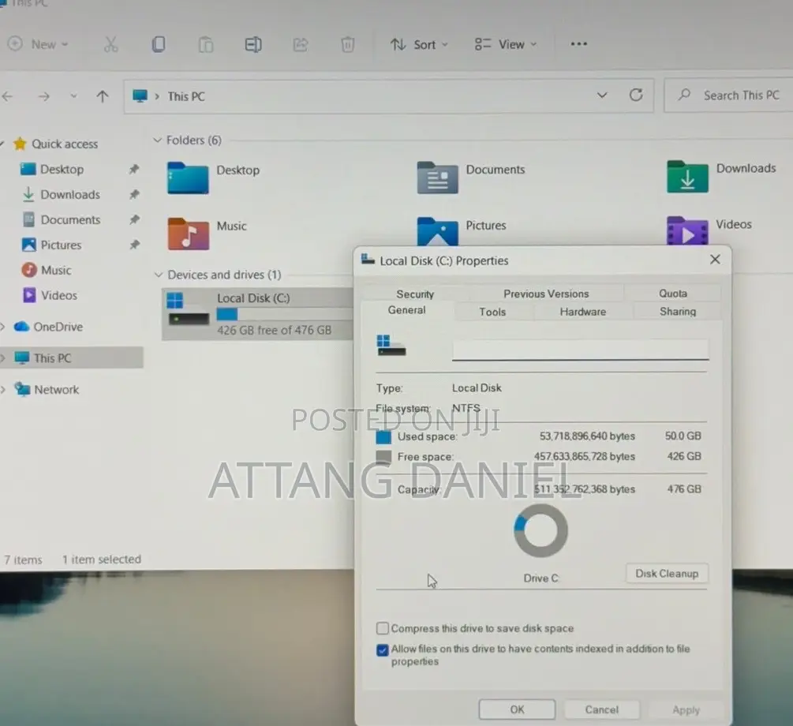Go forward with the right arrow
This screenshot has width=793, height=726.
pos(44,96)
